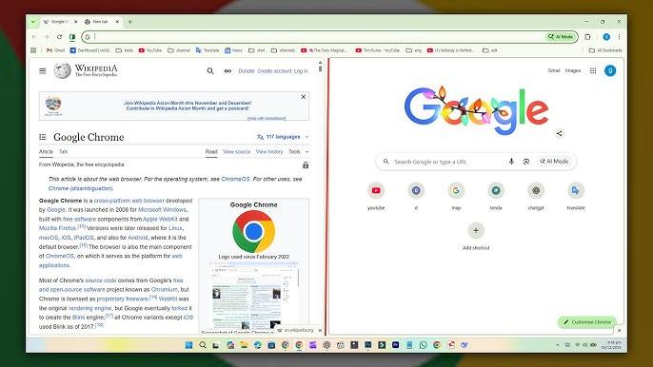Open the Translate bookmark

point(208,50)
